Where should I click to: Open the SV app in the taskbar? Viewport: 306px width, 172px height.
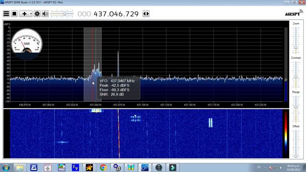click(x=76, y=168)
